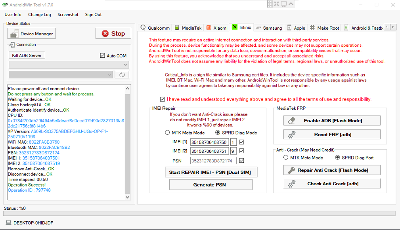The width and height of the screenshot is (400, 230).
Task: Open the Change Log menu
Action: click(x=40, y=15)
